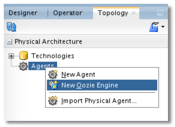Collapse the Physical Architecture section
This screenshot has width=175, height=127.
pos(10,42)
